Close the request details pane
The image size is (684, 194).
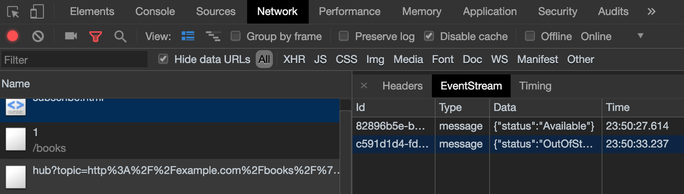[x=364, y=86]
